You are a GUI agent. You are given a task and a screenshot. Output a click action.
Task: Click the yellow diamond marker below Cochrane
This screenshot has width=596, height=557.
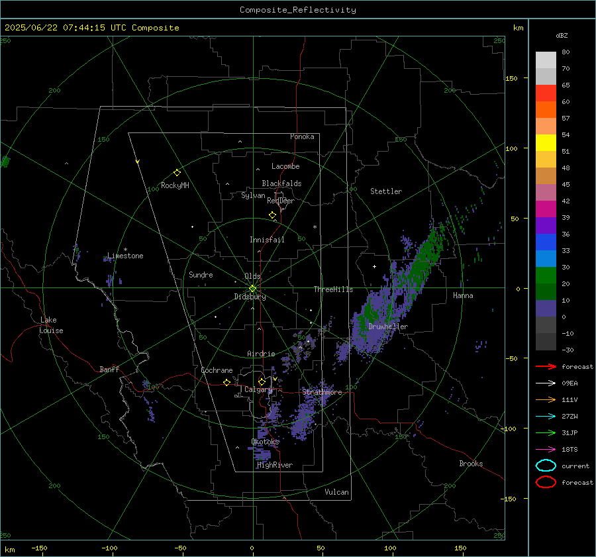pos(226,382)
